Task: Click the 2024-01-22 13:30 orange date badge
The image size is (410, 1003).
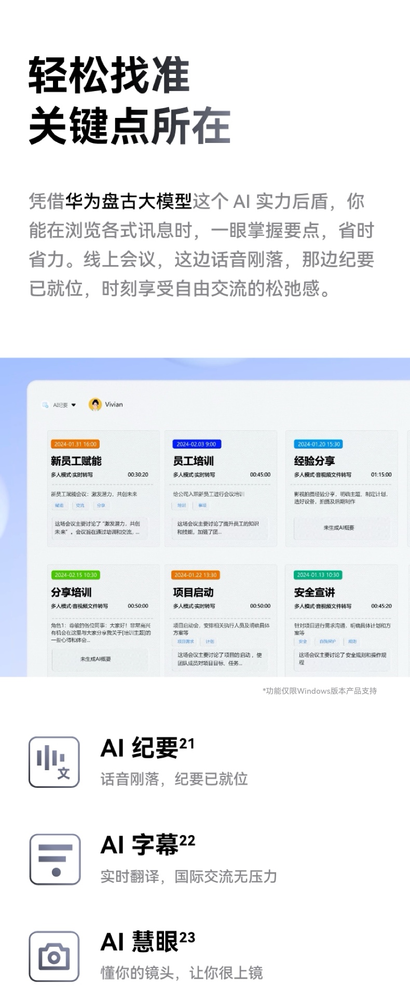Action: [196, 575]
